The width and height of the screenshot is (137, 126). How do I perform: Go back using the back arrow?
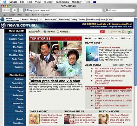4,10
